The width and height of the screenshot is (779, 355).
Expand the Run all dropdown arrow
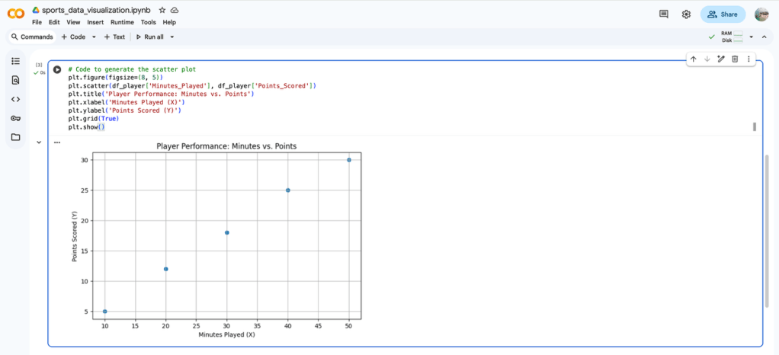click(x=172, y=37)
